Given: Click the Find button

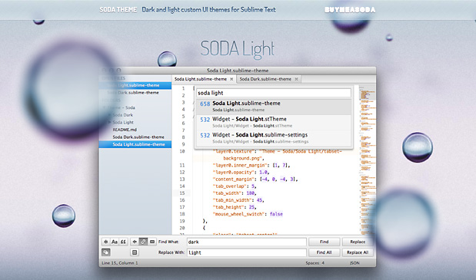Looking at the screenshot, I should pos(325,242).
